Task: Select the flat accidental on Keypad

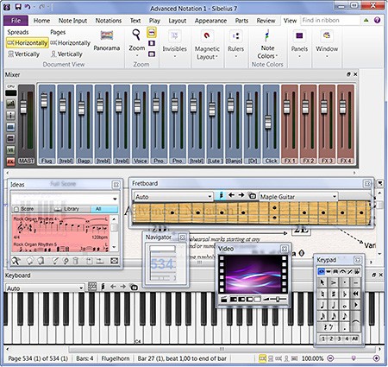Action: [x=344, y=294]
